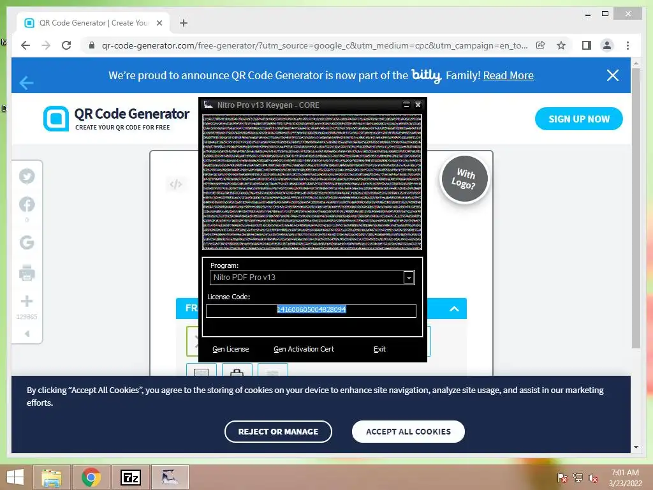Screen dimensions: 653x490
Task: Collapse the share sidebar with left arrow
Action: [x=27, y=334]
